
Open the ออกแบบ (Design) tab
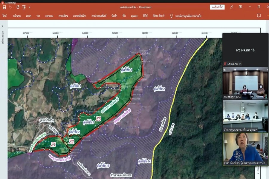pos(49,16)
